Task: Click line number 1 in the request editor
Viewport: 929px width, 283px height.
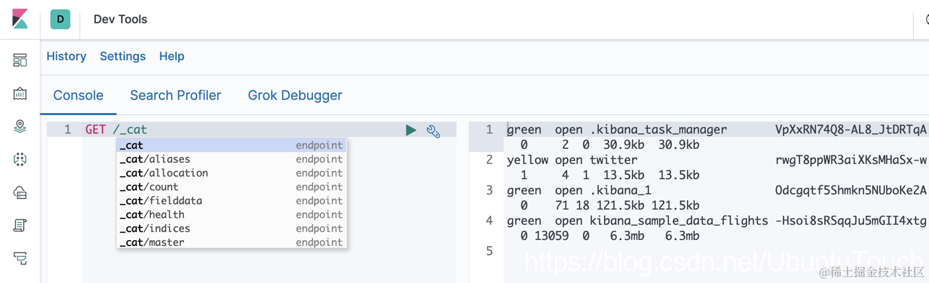Action: pyautogui.click(x=67, y=130)
